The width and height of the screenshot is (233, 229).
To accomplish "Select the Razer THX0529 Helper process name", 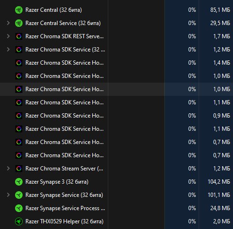I will point(64,221).
